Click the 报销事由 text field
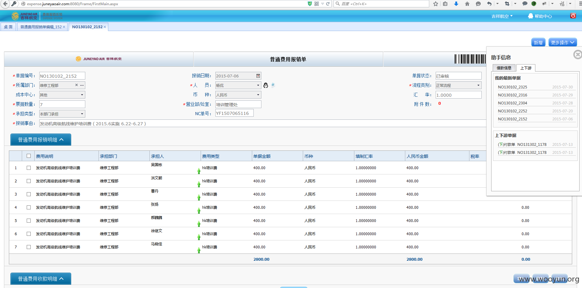The image size is (582, 288). pyautogui.click(x=263, y=123)
